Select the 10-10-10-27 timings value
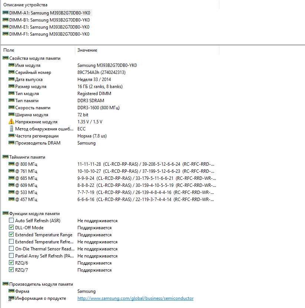Screen dimensions: 305x308 (146, 171)
